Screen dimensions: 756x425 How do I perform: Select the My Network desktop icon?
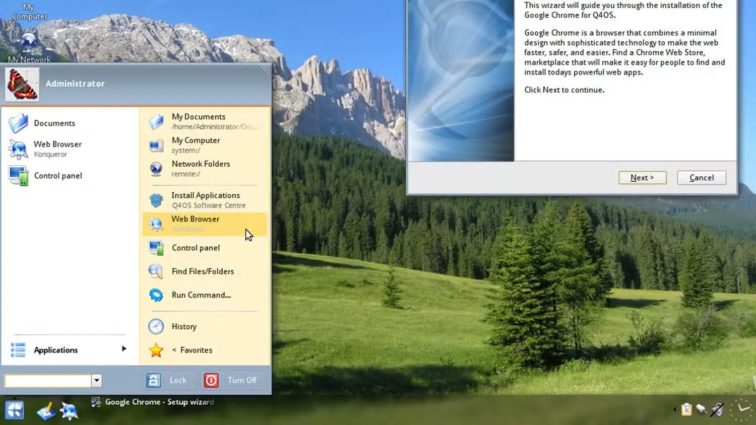(x=29, y=48)
